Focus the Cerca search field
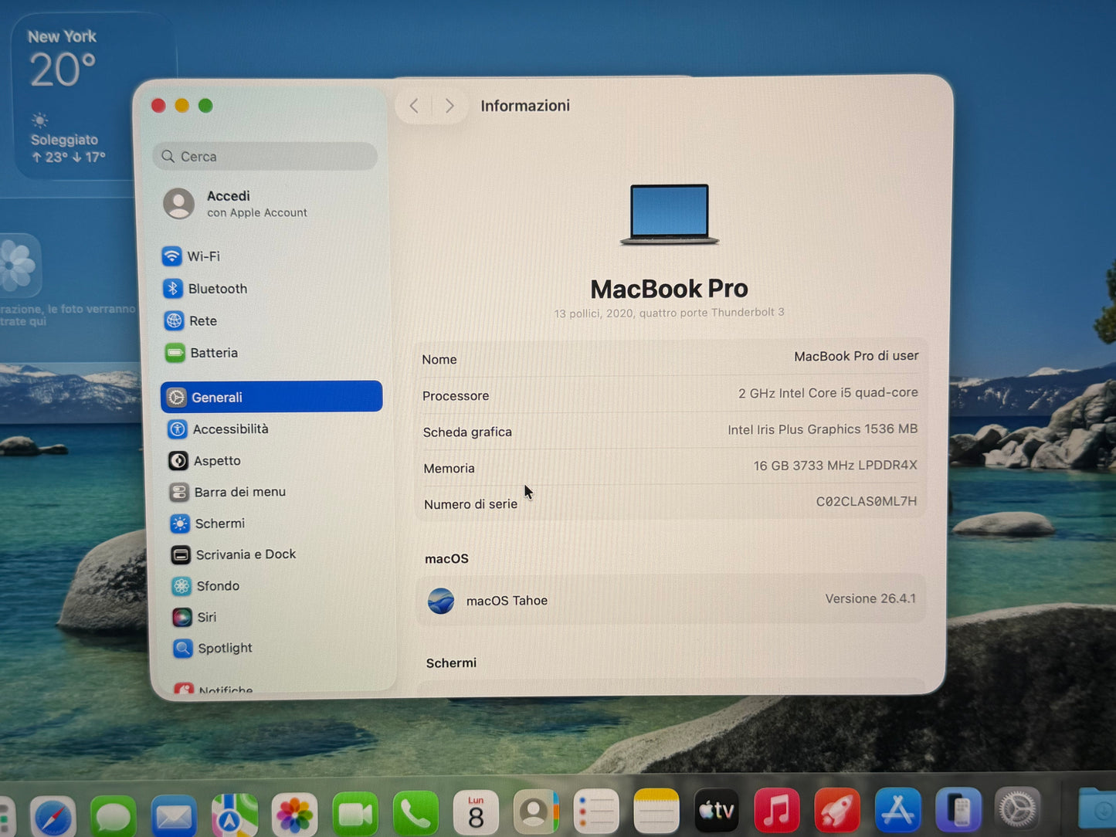This screenshot has height=837, width=1116. tap(265, 156)
